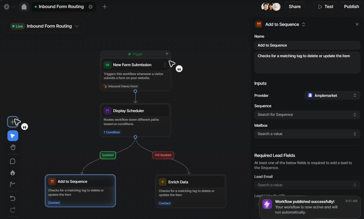Click the Trigger label above first node
The image size is (364, 219).
click(x=135, y=54)
